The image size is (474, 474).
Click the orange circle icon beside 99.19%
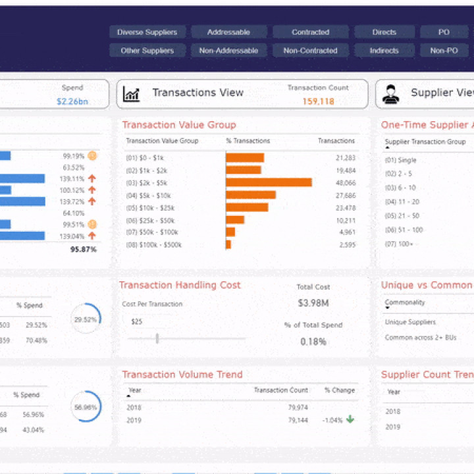click(92, 156)
